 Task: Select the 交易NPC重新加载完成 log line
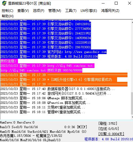tap(43, 107)
